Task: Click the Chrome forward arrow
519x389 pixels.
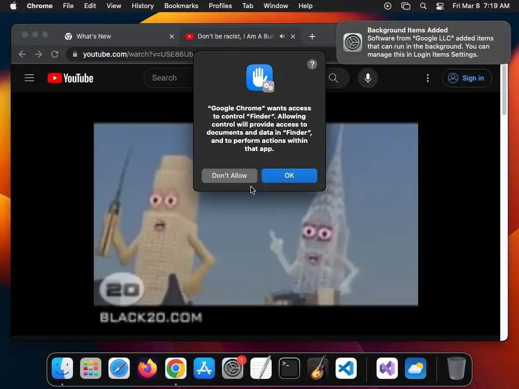Action: (x=39, y=54)
